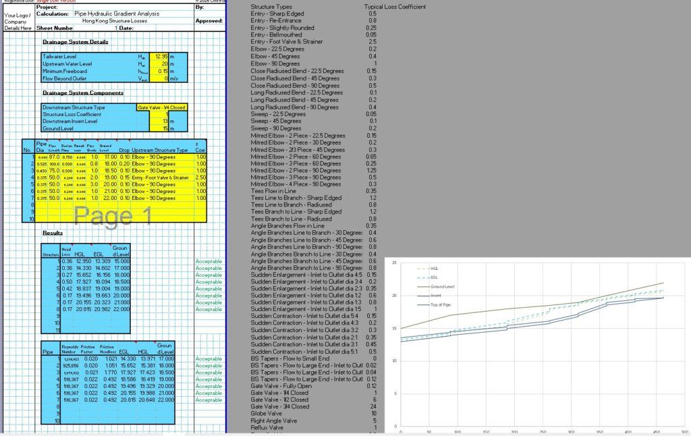The image size is (691, 436).
Task: Click the Results section heading
Action: 53,233
